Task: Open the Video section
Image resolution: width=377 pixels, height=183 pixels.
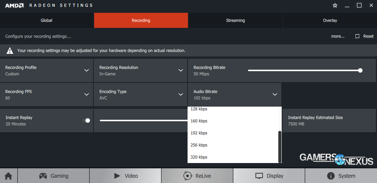Action: click(125, 176)
